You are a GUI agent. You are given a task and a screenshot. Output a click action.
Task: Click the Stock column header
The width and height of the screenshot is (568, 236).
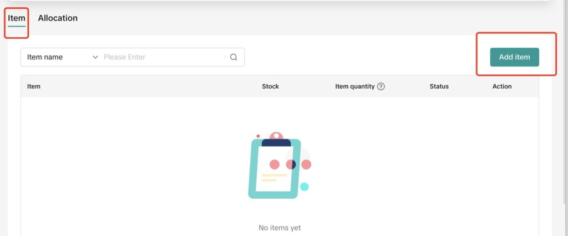[270, 86]
